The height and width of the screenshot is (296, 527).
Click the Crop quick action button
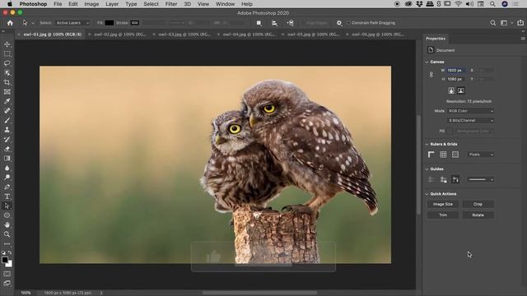478,204
